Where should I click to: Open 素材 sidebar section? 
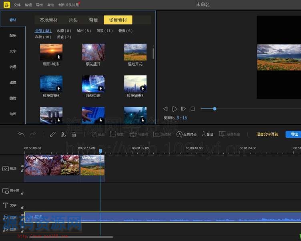click(x=13, y=20)
